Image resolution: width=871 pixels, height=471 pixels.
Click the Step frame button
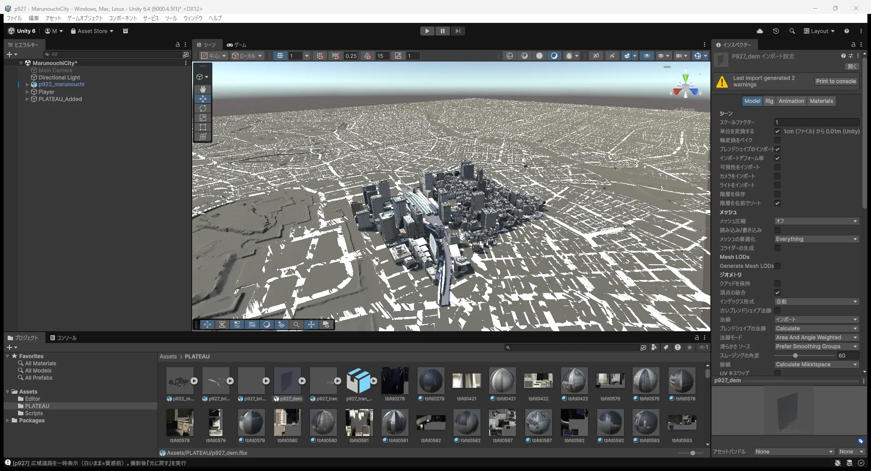tap(458, 31)
